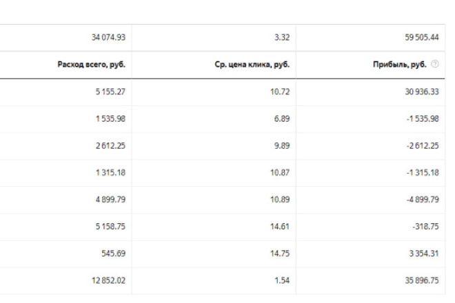Select total expense value 34 074.93
This screenshot has height=303, width=455.
tap(108, 37)
